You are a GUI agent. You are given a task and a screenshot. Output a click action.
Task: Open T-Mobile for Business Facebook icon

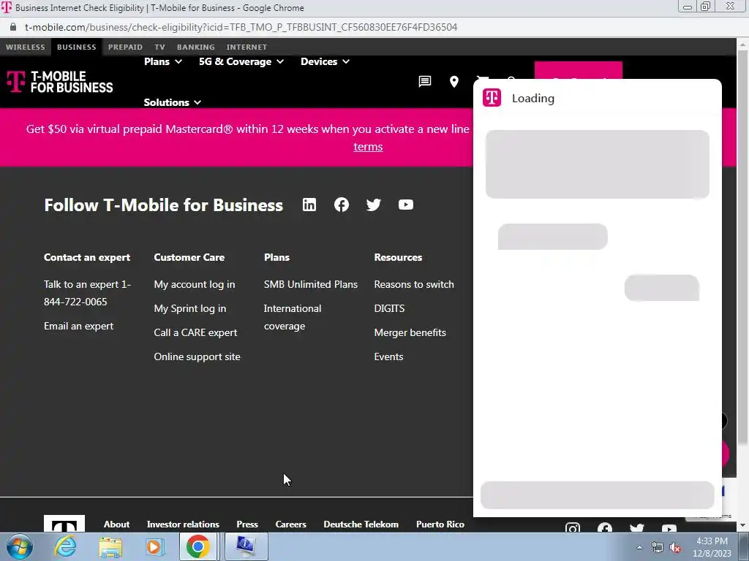click(x=342, y=205)
